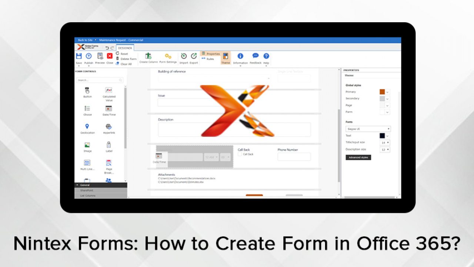Image resolution: width=474 pixels, height=267 pixels.
Task: Click the Export icon
Action: click(x=194, y=56)
